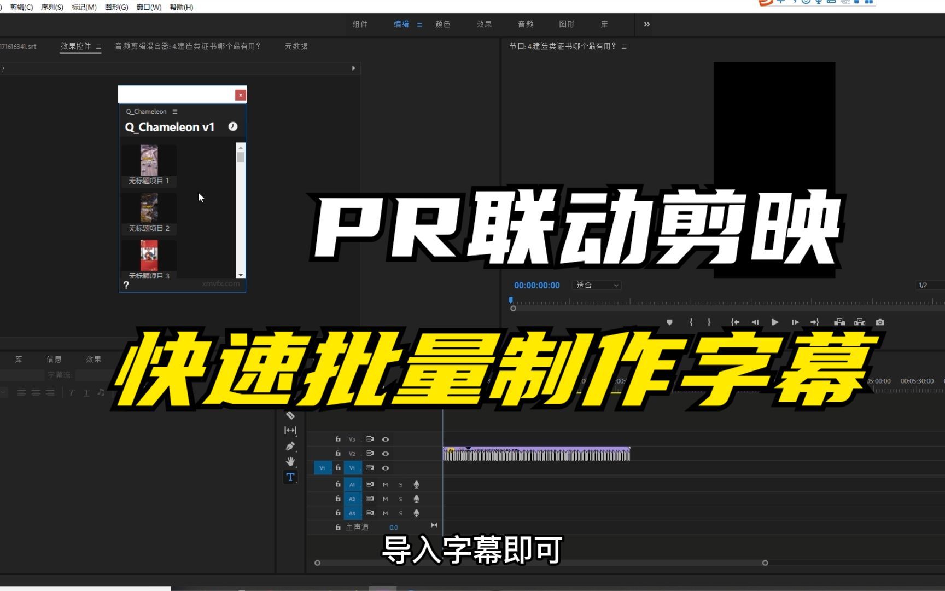The image size is (945, 591).
Task: Click the Mark Out bracket button
Action: tap(709, 322)
